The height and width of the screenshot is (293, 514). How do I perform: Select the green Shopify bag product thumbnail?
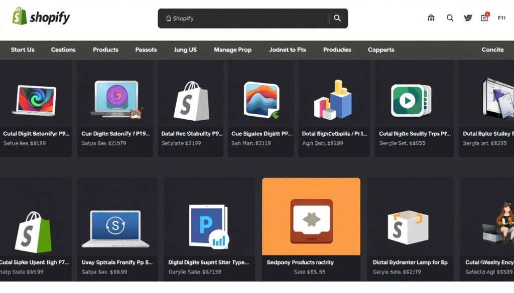pos(33,231)
